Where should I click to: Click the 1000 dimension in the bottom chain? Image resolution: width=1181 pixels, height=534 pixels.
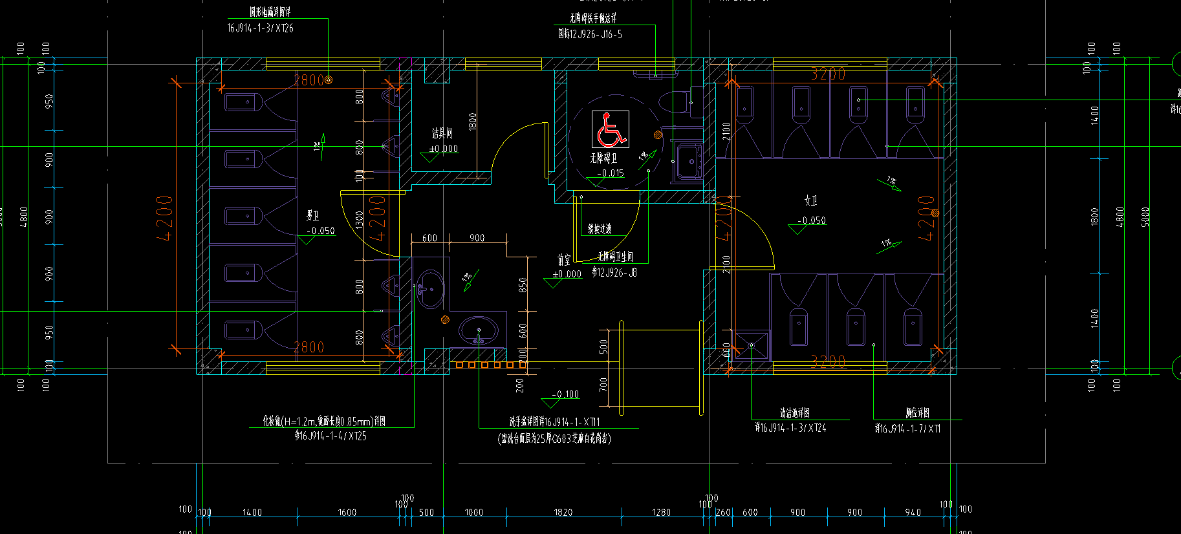(x=474, y=513)
